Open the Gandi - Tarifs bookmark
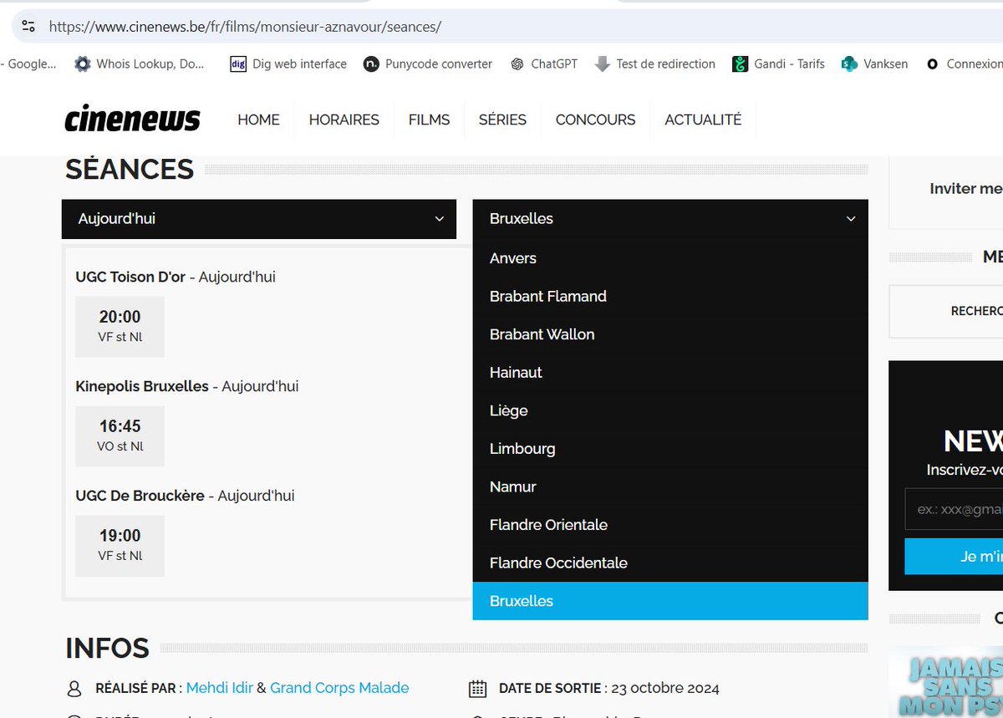The image size is (1003, 718). [778, 64]
